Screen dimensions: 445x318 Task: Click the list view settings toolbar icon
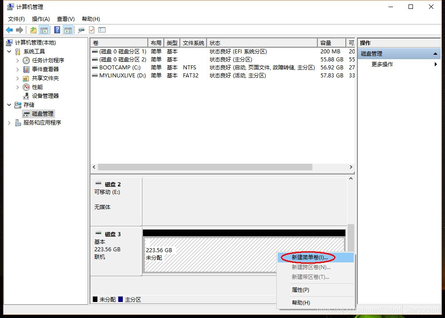[x=102, y=30]
